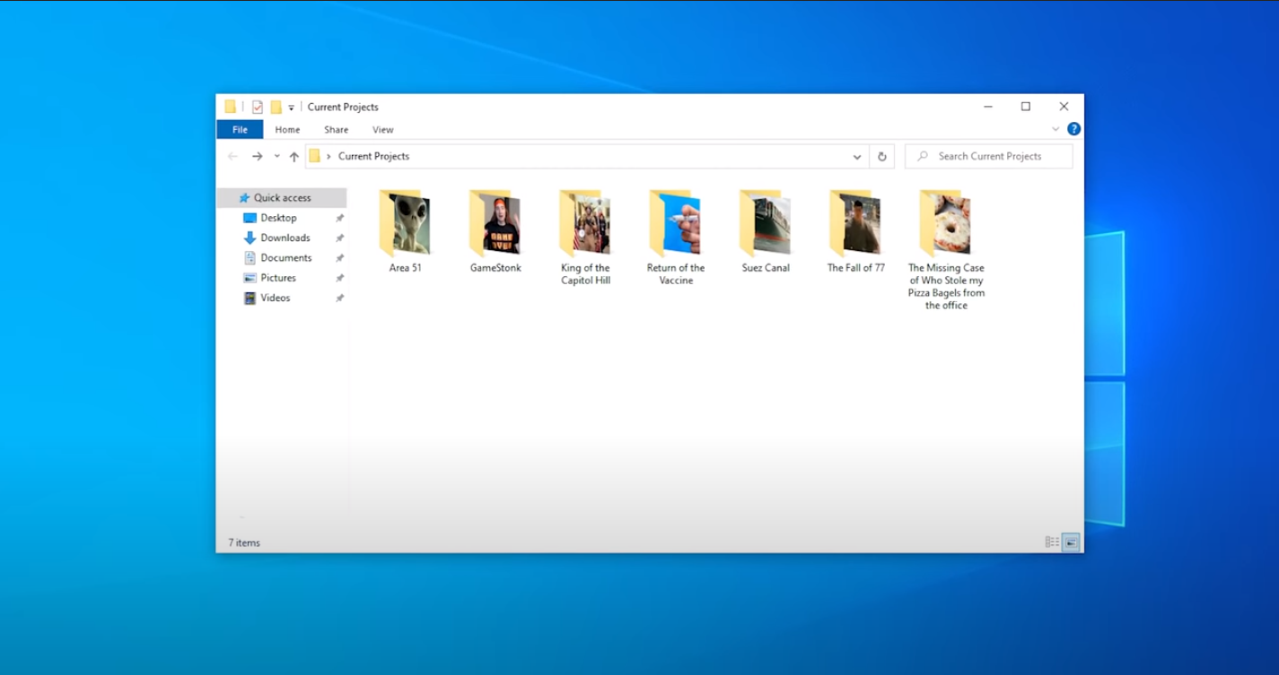Select The Fall of 77 folder

pyautogui.click(x=855, y=231)
